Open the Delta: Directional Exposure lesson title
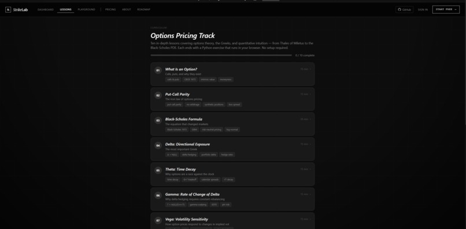 pyautogui.click(x=187, y=144)
